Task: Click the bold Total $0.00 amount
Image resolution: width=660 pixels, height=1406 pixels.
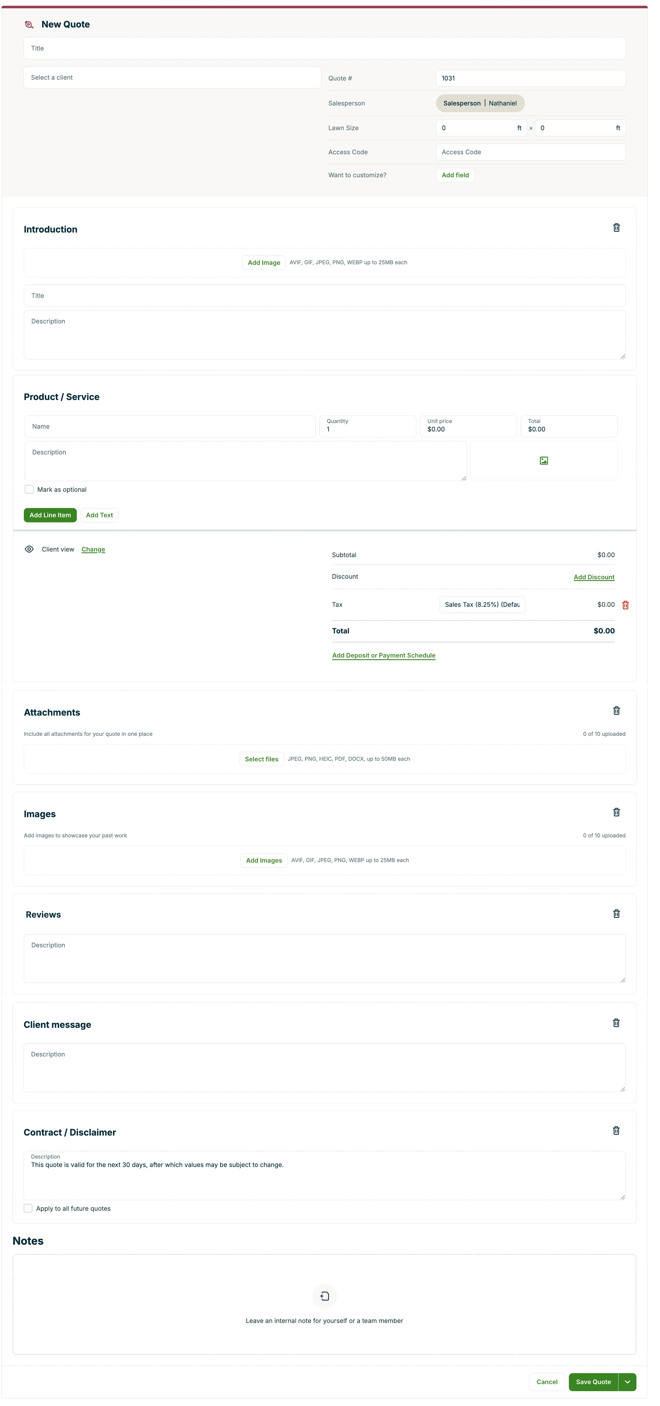Action: (x=604, y=631)
